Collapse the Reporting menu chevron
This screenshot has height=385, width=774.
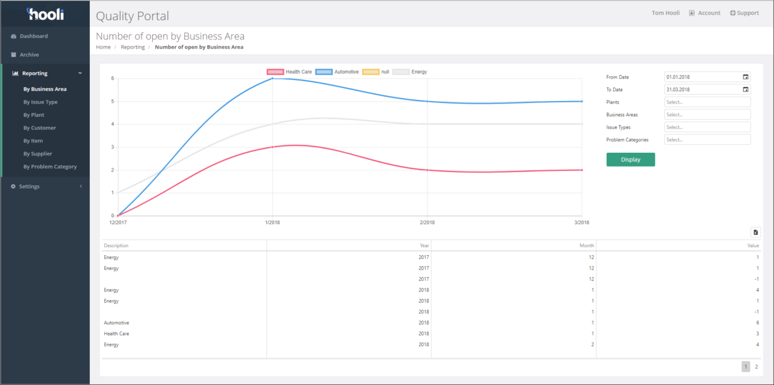pyautogui.click(x=80, y=72)
